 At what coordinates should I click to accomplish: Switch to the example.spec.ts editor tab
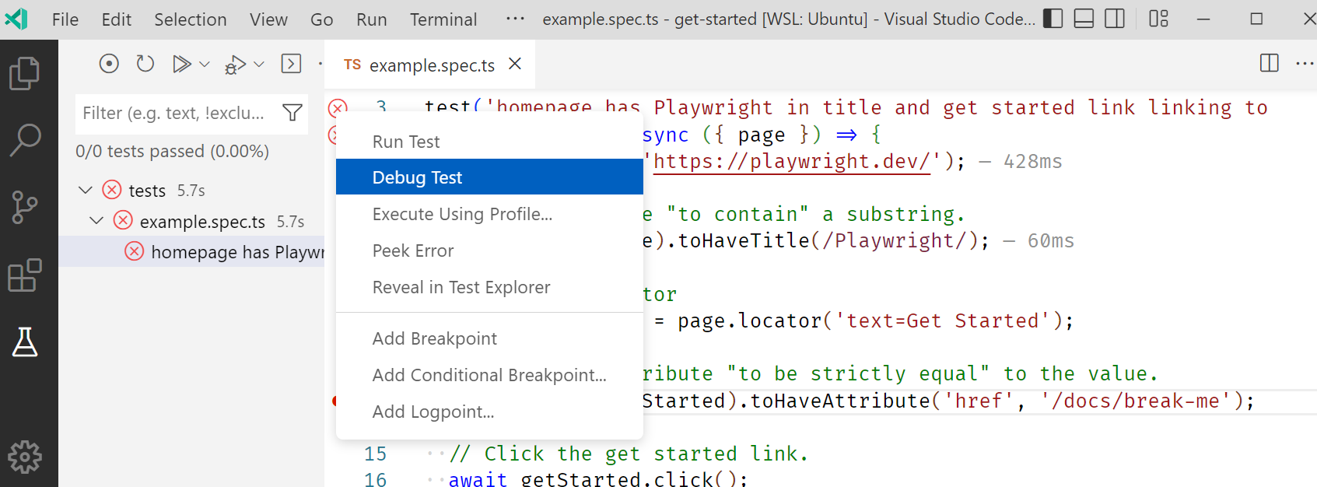coord(431,65)
